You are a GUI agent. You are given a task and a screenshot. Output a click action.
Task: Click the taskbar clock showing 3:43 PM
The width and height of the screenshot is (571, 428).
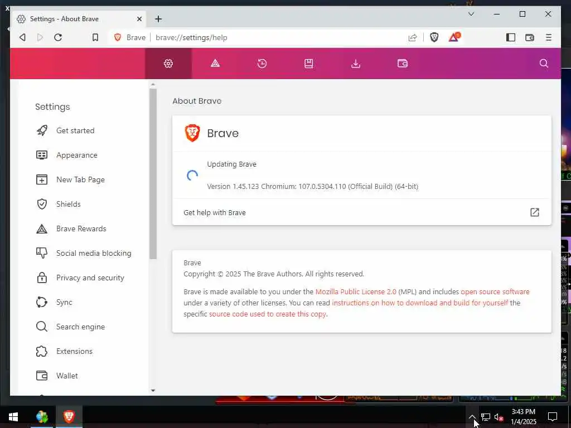point(523,416)
